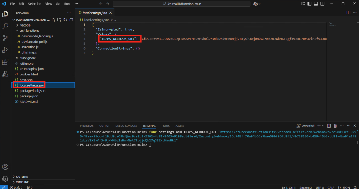
Task: Toggle the Primary Side Bar visibility
Action: point(309,3)
